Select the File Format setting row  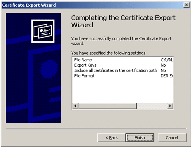tap(123, 76)
